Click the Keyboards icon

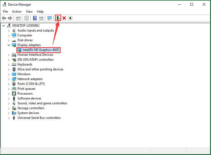click(14, 64)
